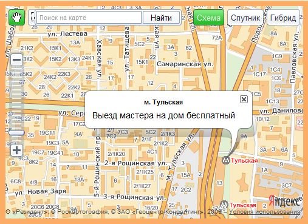
Task: Click the building label 3С7
Action: [x=287, y=185]
